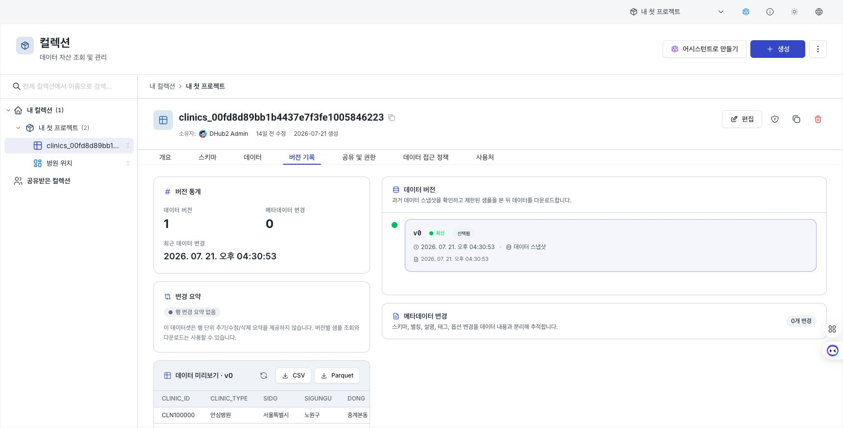Open the shield access policy icon

(775, 119)
